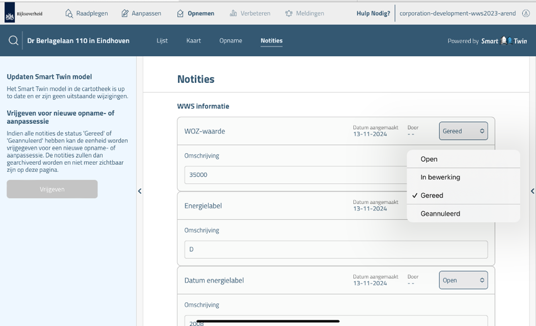Click the search magnifier icon
This screenshot has height=326, width=536.
click(13, 41)
